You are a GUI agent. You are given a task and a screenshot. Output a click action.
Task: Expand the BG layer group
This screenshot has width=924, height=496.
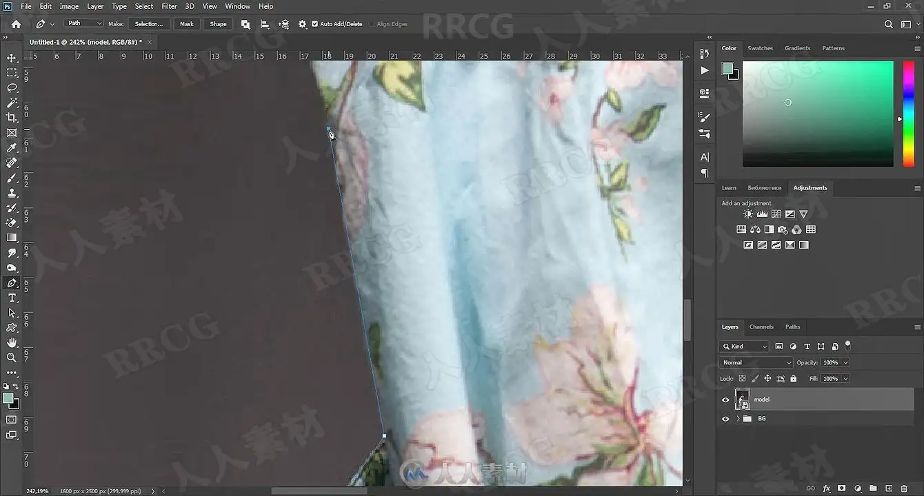(x=738, y=419)
